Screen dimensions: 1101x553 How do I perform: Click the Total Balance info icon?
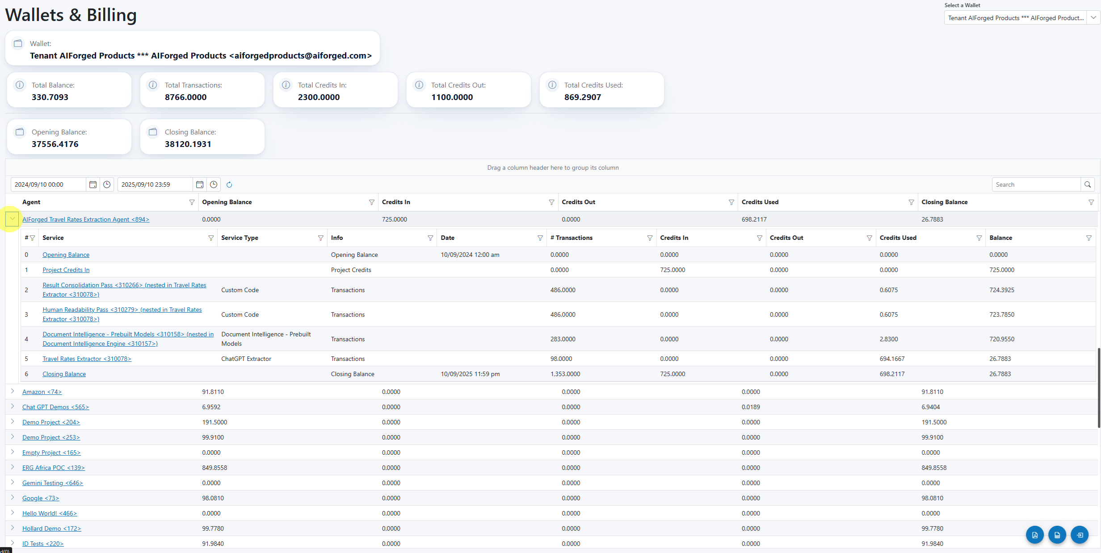[20, 85]
